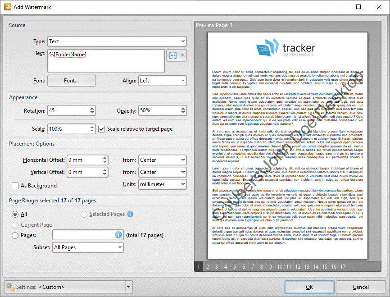This screenshot has width=390, height=297.
Task: Uncheck Scale relative to target page
Action: (x=101, y=129)
